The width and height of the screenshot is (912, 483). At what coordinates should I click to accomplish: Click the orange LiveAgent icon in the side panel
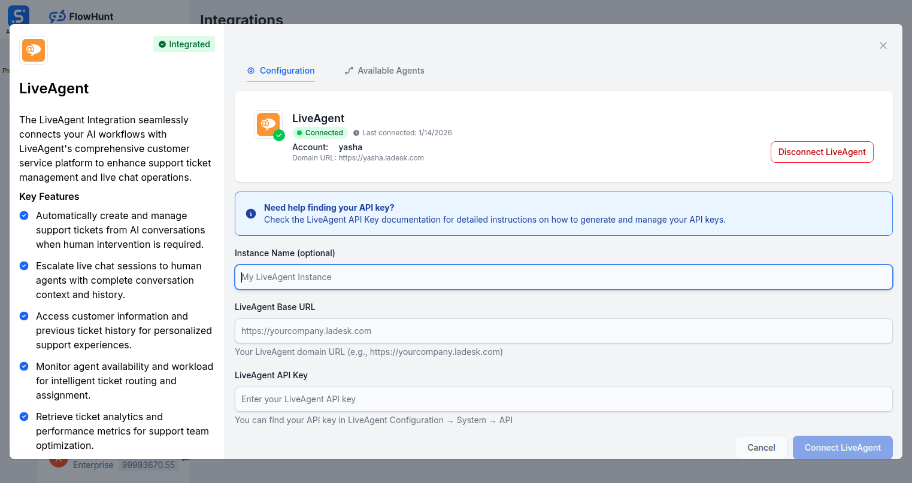pyautogui.click(x=33, y=50)
